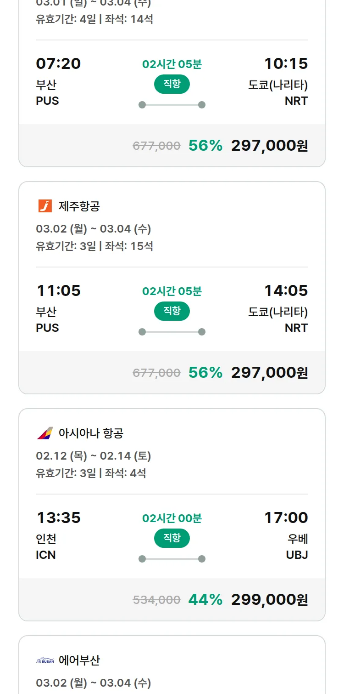Click the 유효기간: 3일 | 좌석: 15석 info line
344x694 pixels.
click(x=94, y=246)
